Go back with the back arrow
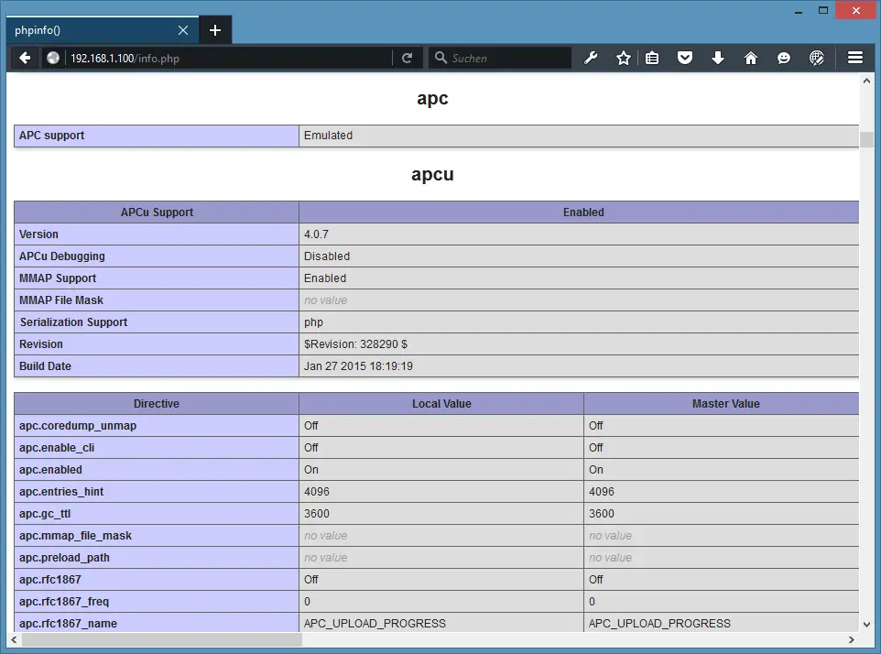This screenshot has height=654, width=881. coord(25,58)
